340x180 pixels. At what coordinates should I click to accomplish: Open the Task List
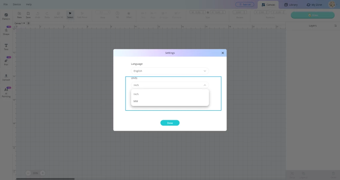click(245, 4)
